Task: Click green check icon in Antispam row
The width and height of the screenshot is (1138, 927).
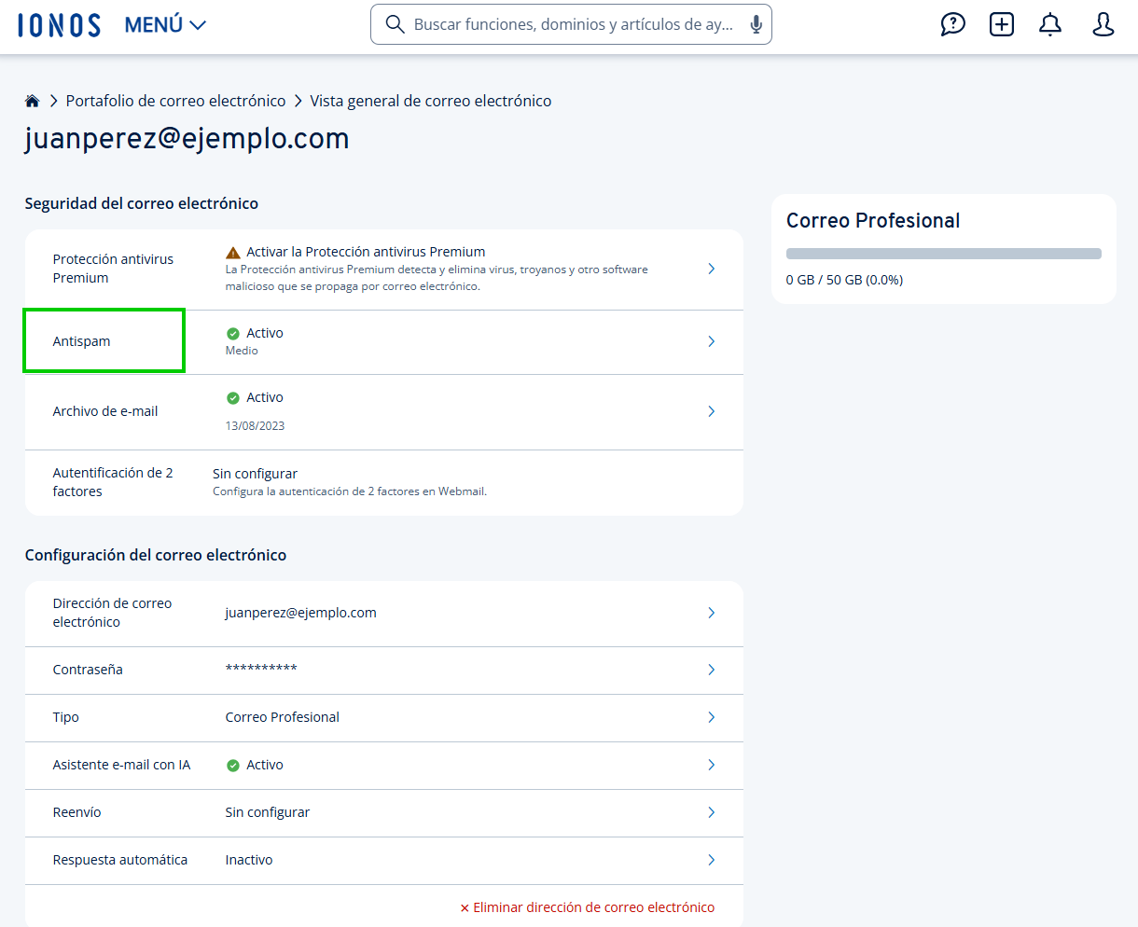Action: coord(233,333)
